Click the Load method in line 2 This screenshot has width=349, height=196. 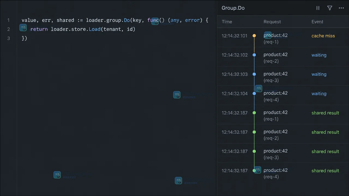pos(95,29)
